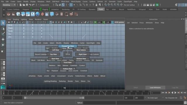Open the Modeling menu set dropdown
This screenshot has height=105, width=187.
click(9, 5)
